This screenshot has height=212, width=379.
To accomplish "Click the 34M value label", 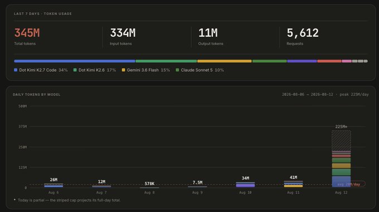I will [245, 178].
